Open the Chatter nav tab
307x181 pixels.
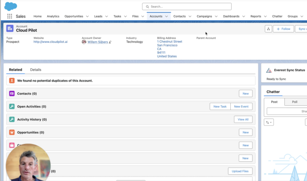pos(277,16)
